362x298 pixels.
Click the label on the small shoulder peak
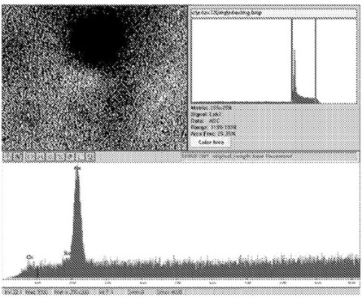click(67, 253)
